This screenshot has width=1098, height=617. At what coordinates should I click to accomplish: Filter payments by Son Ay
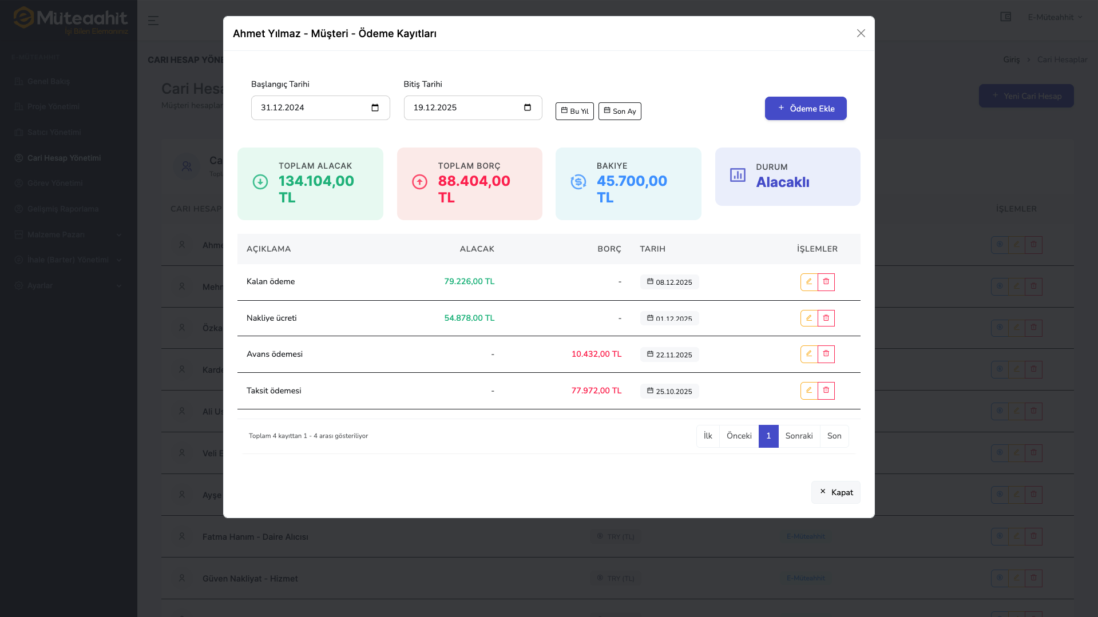620,111
